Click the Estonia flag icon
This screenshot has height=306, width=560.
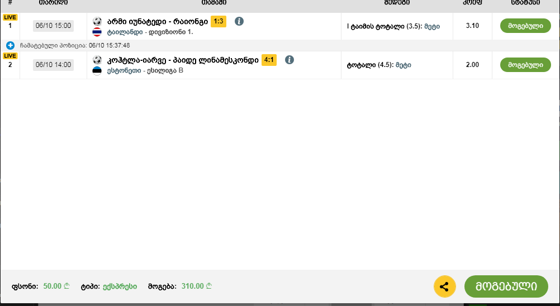pos(97,70)
